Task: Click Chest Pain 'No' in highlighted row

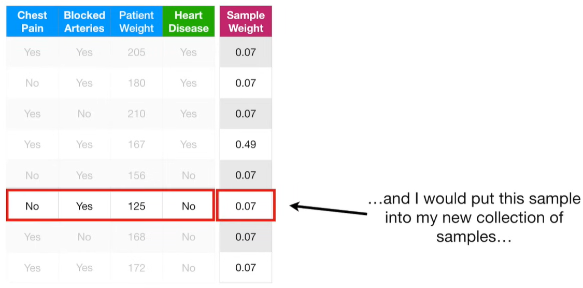Action: pos(32,206)
